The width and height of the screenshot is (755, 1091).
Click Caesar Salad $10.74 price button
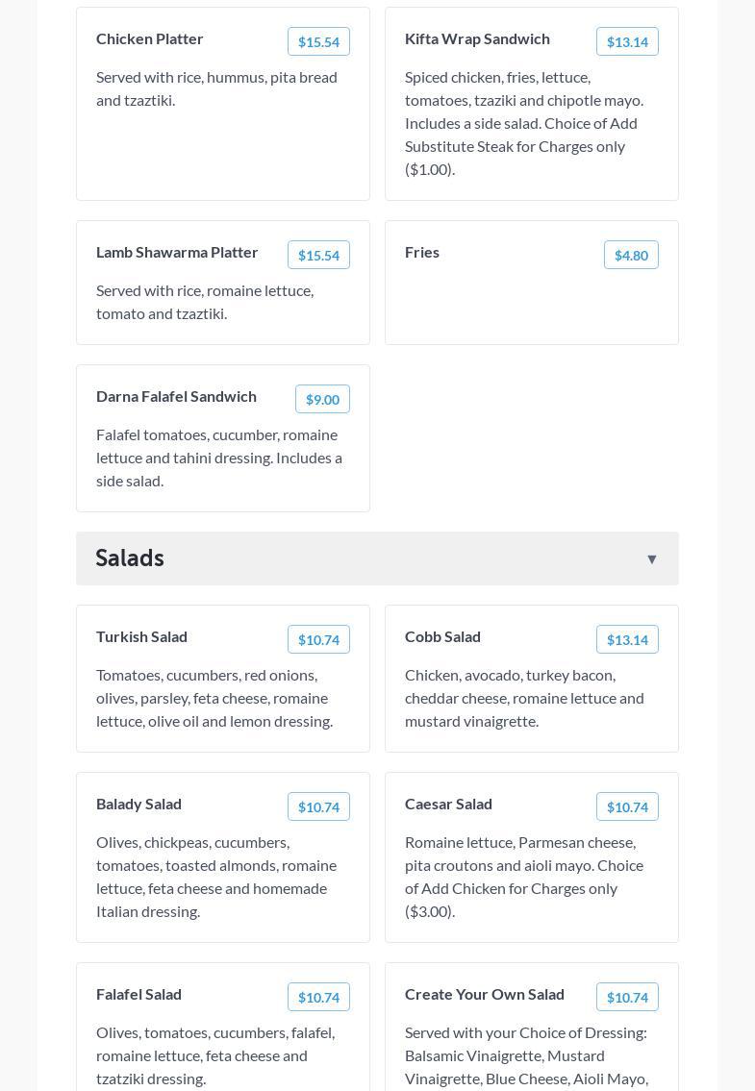click(627, 806)
